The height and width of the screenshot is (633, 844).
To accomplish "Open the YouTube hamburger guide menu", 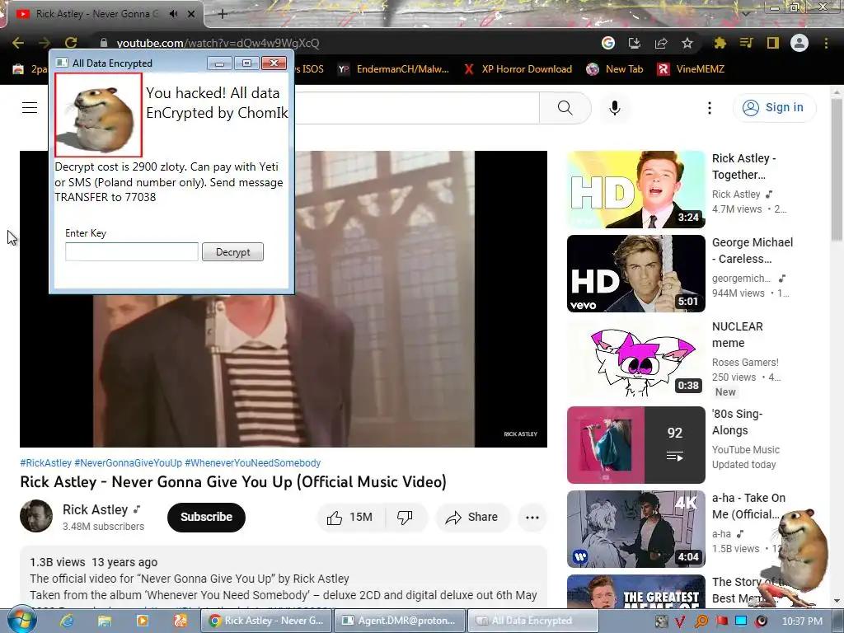I will [x=30, y=108].
